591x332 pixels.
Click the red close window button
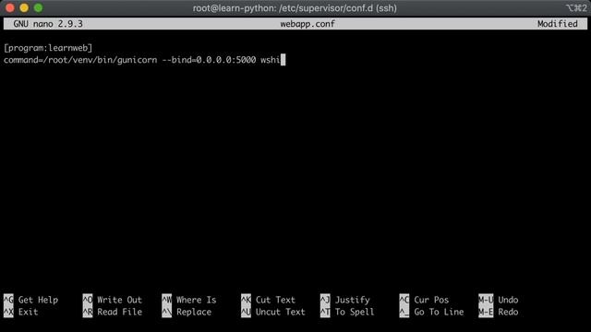pos(10,8)
